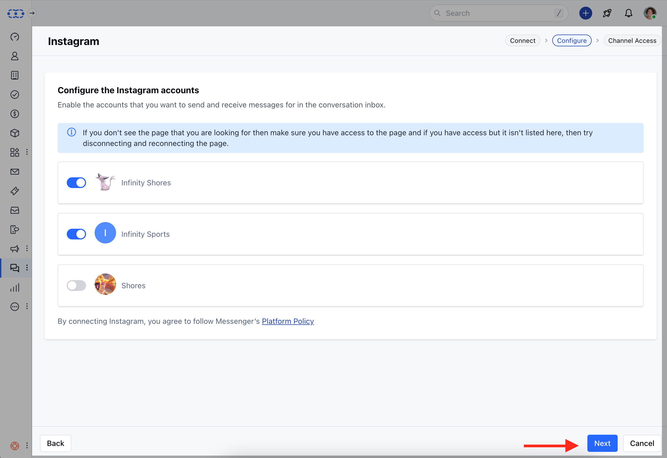Viewport: 667px width, 458px height.
Task: Click the Search input field
Action: point(499,13)
